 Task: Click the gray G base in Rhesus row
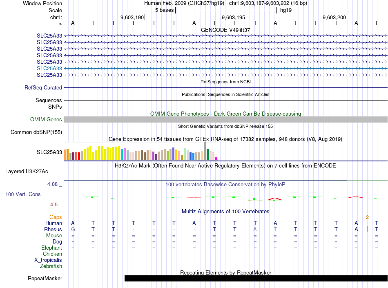73,229
